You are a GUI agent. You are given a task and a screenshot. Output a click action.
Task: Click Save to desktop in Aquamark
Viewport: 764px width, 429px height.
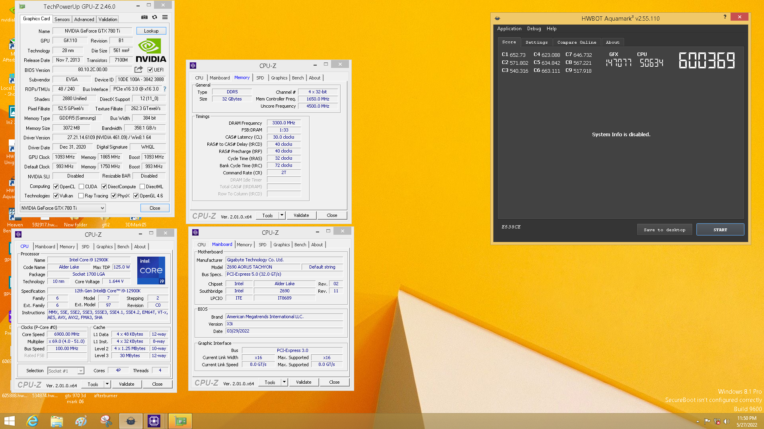coord(665,230)
